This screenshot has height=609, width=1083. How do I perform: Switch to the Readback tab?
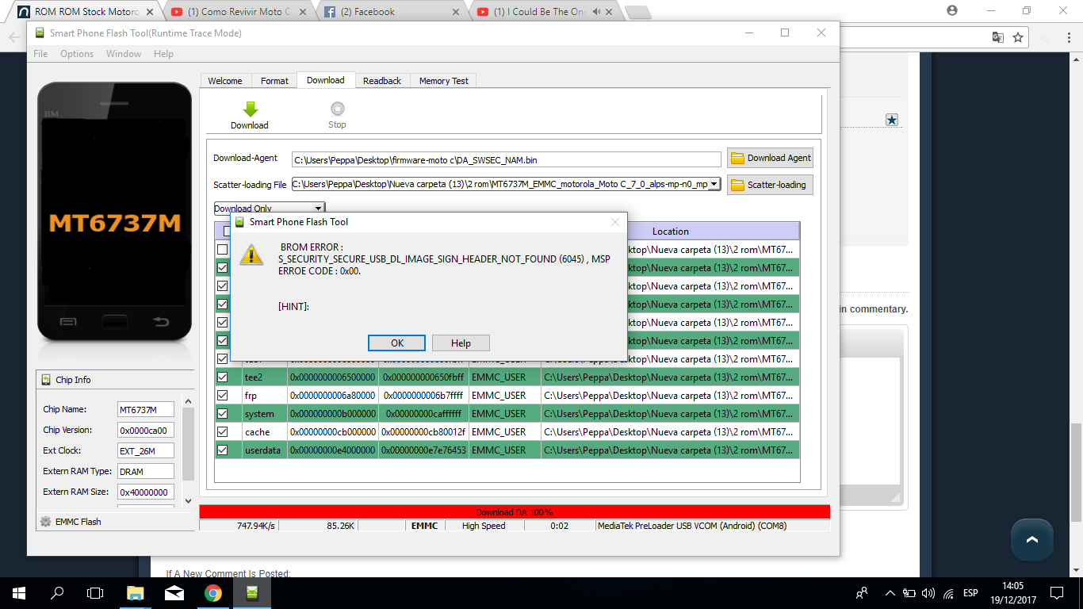pyautogui.click(x=382, y=81)
